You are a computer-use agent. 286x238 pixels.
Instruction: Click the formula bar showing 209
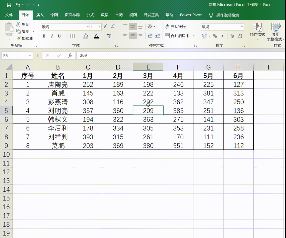[x=181, y=55]
